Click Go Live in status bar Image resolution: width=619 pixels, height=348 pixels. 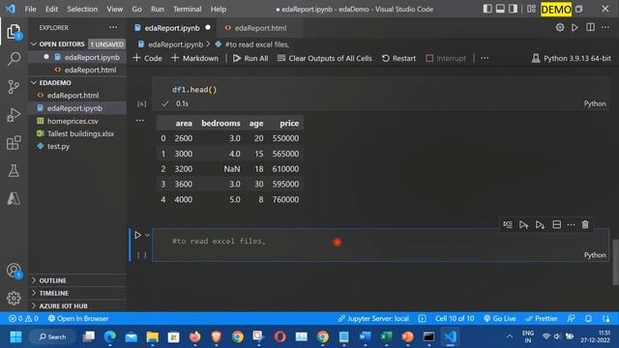tap(500, 318)
